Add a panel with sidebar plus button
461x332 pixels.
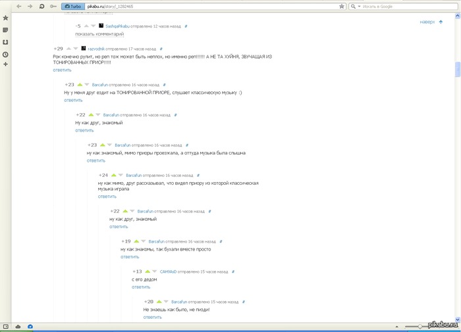(x=5, y=64)
